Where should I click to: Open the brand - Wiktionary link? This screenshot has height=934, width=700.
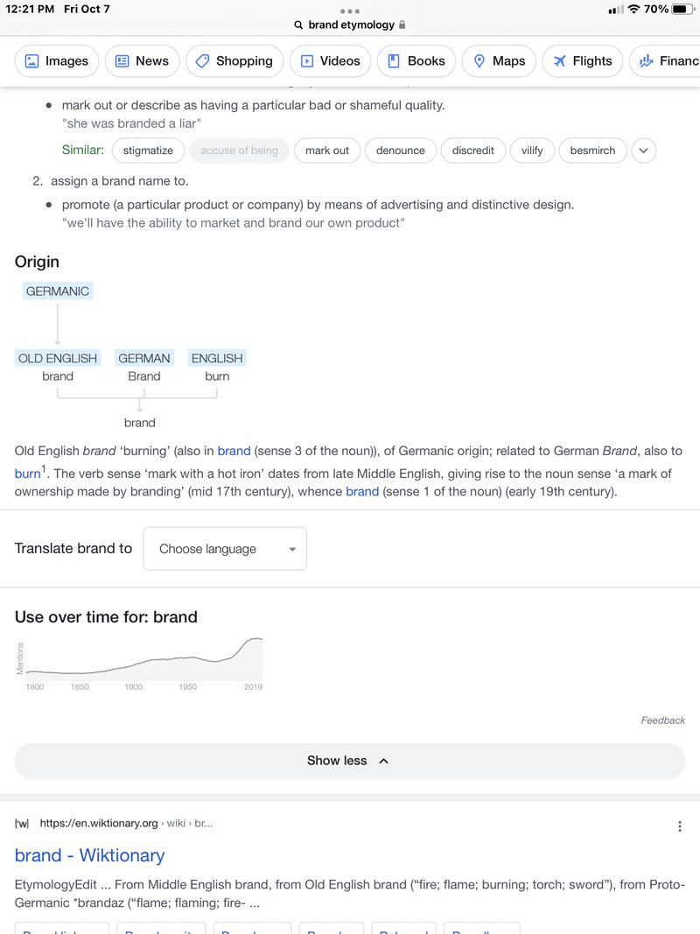tap(90, 855)
